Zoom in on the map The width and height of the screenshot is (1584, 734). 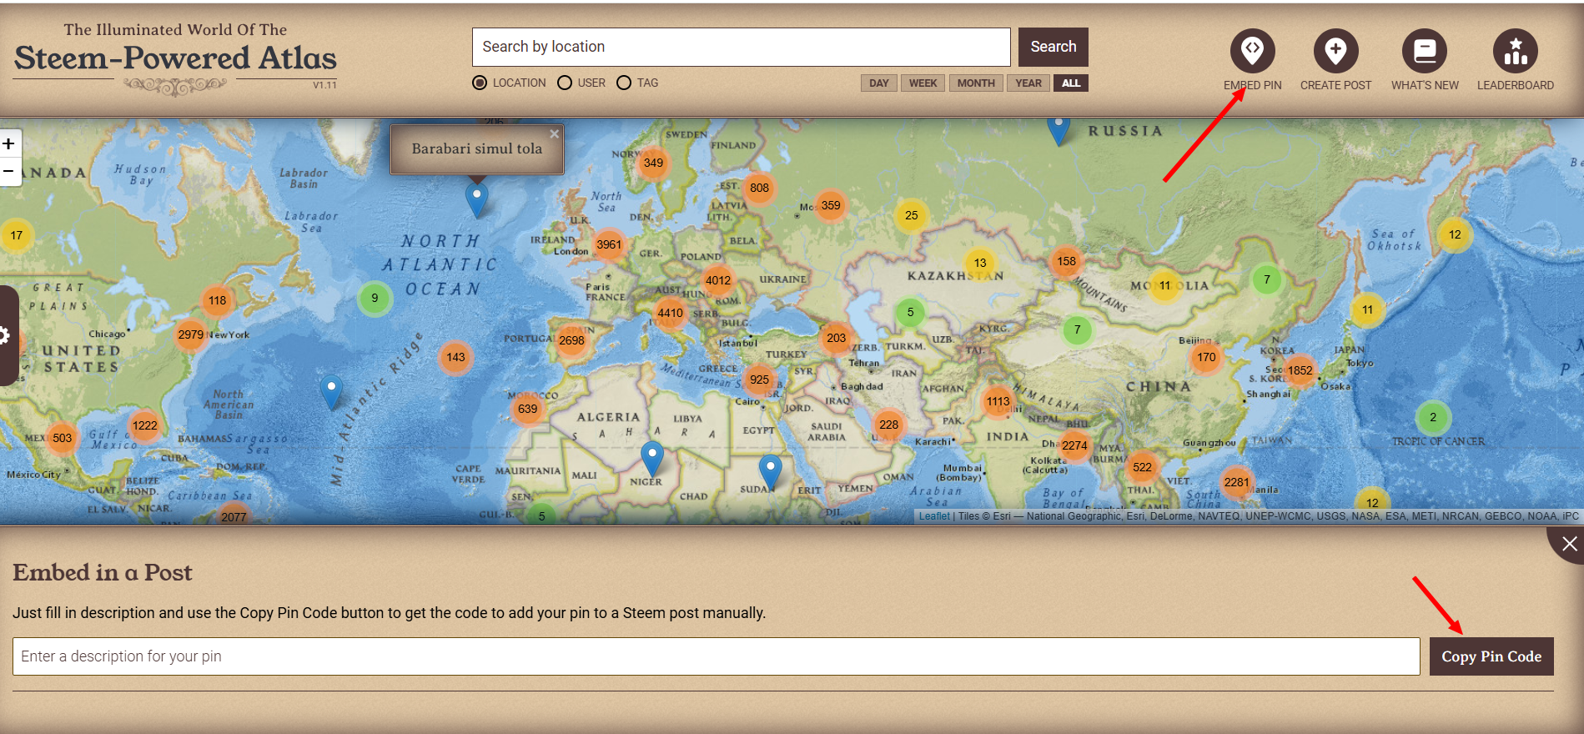point(9,143)
